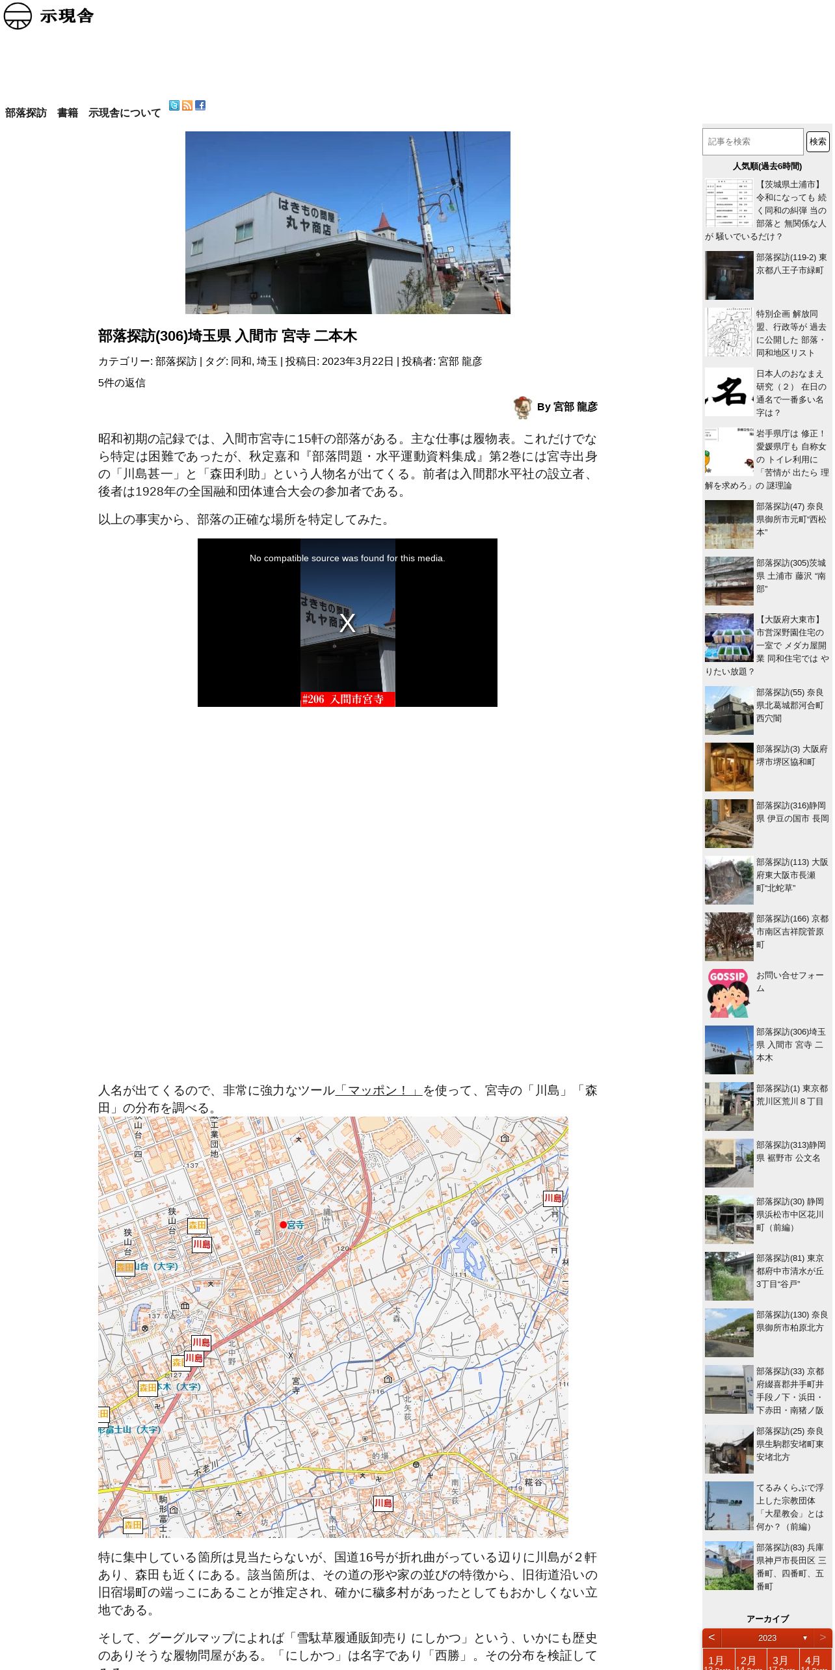This screenshot has height=1670, width=835.
Task: Open the 書籍 menu item
Action: pos(68,113)
